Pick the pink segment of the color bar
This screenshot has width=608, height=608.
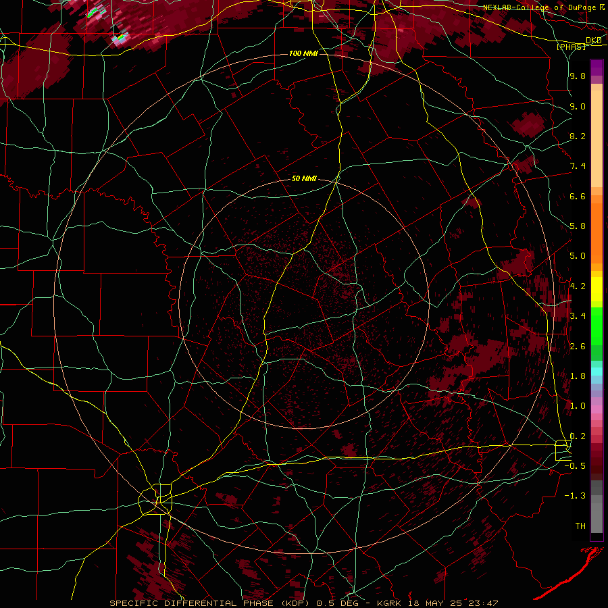[x=597, y=409]
